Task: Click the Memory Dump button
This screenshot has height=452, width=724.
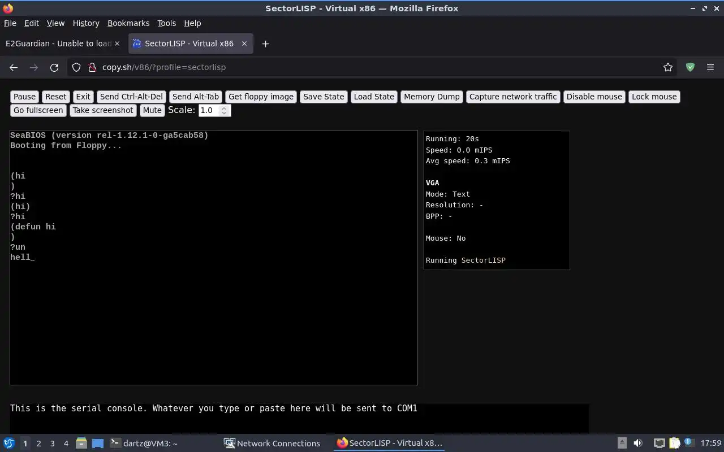Action: [x=432, y=97]
